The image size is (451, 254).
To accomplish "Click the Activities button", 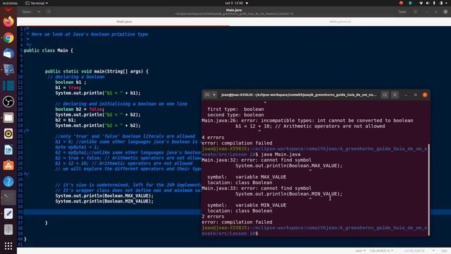I will coord(10,3).
